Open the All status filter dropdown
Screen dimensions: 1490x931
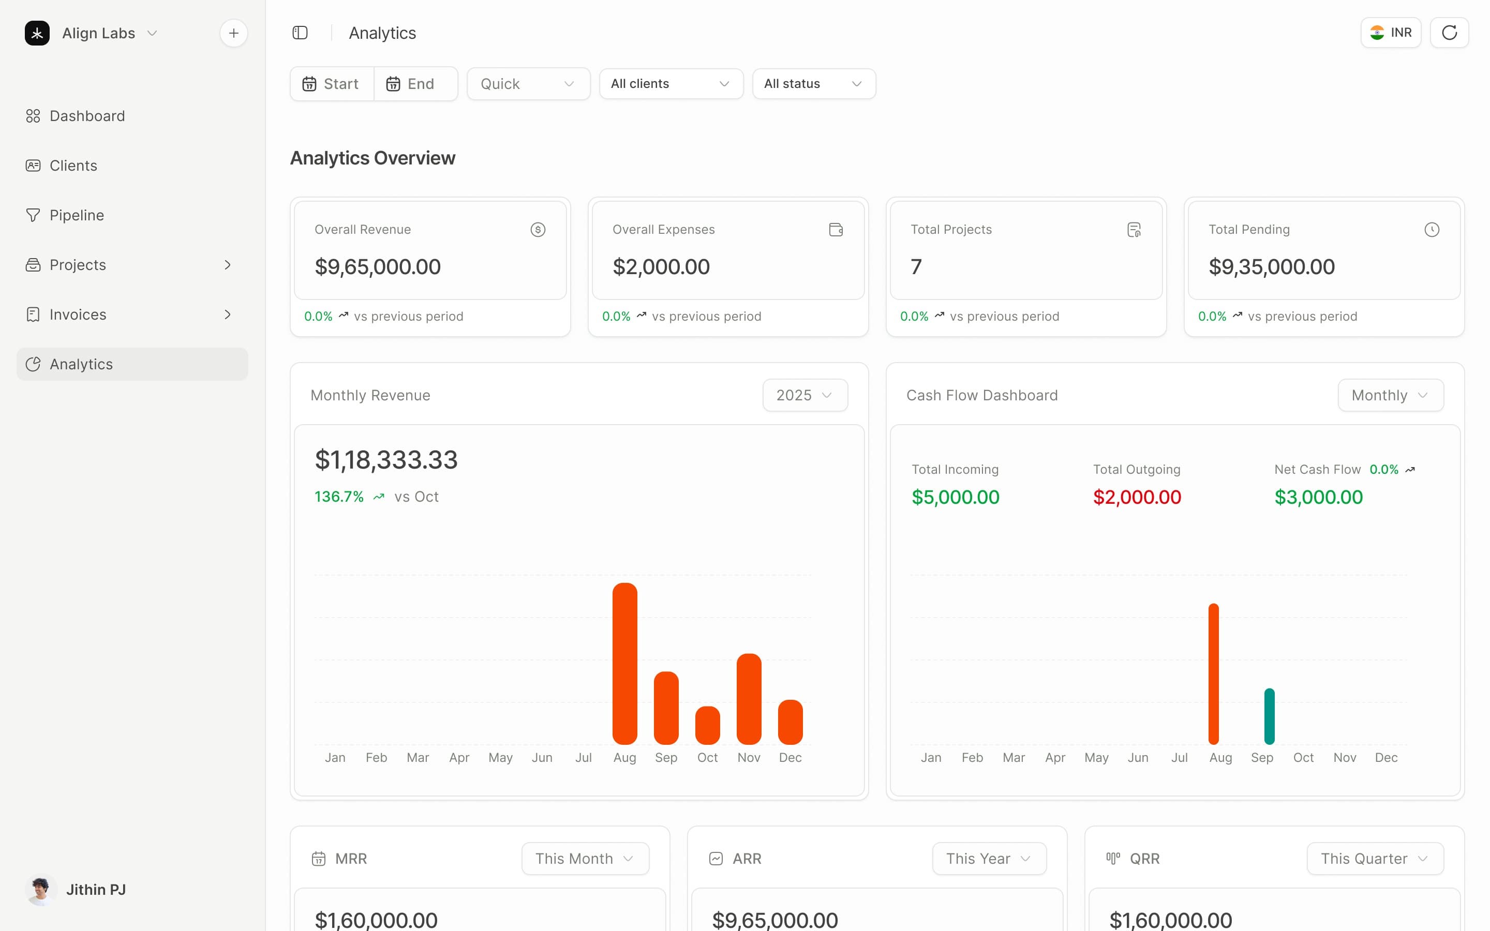tap(814, 84)
